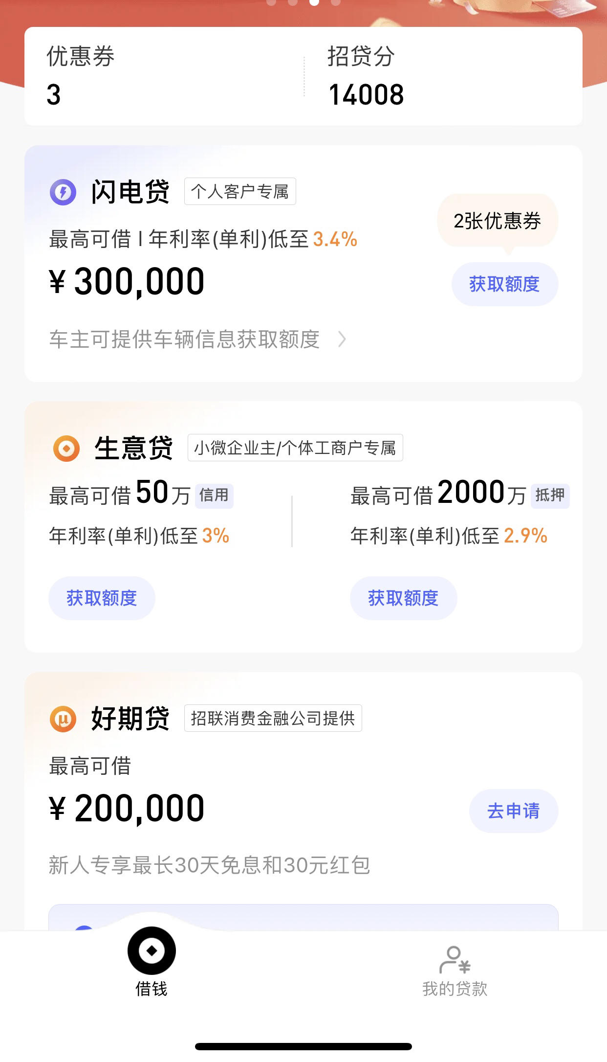Viewport: 607px width, 1062px height.
Task: Tap the 小微企业主/个体工商户专属 tag
Action: 295,448
